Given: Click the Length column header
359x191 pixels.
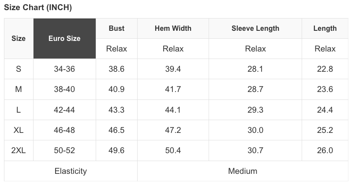Looking at the screenshot, I should pos(325,28).
